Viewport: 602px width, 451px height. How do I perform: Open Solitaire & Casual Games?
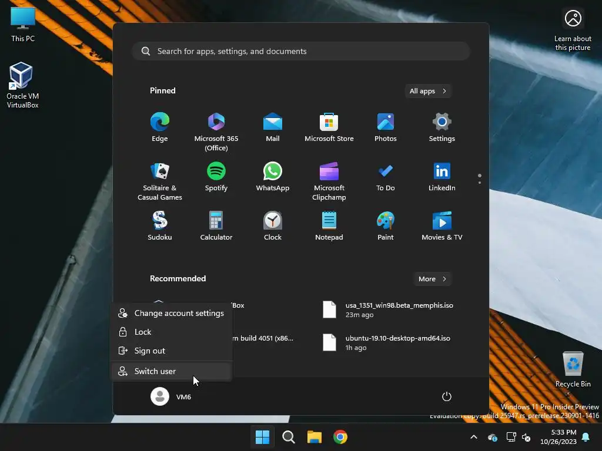[x=160, y=181]
